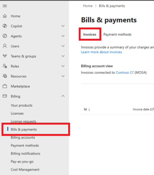154x175 pixels.
Task: Expand the Agents section chevron
Action: tap(63, 36)
